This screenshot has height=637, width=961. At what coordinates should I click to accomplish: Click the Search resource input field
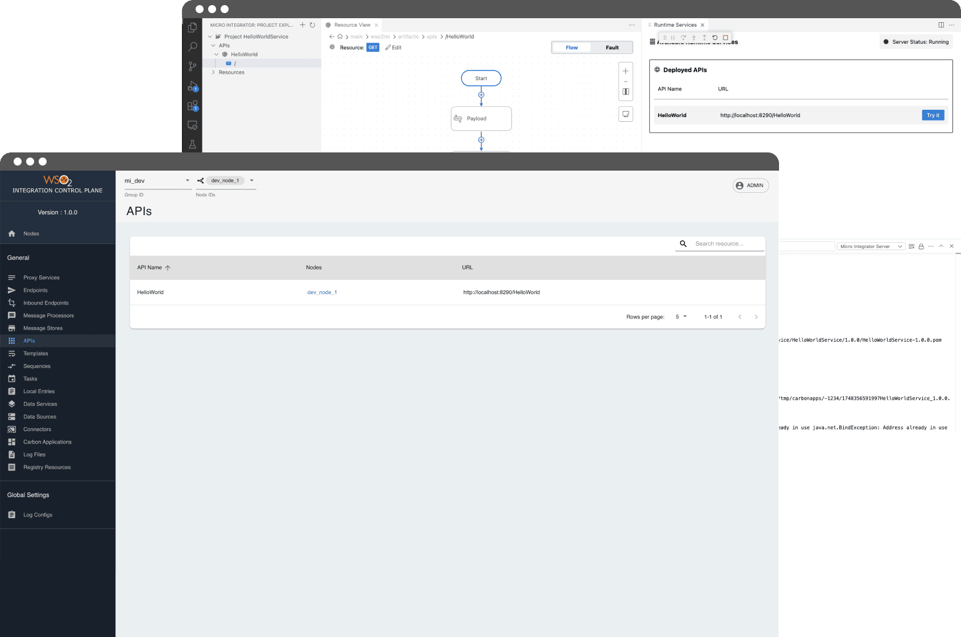point(728,244)
